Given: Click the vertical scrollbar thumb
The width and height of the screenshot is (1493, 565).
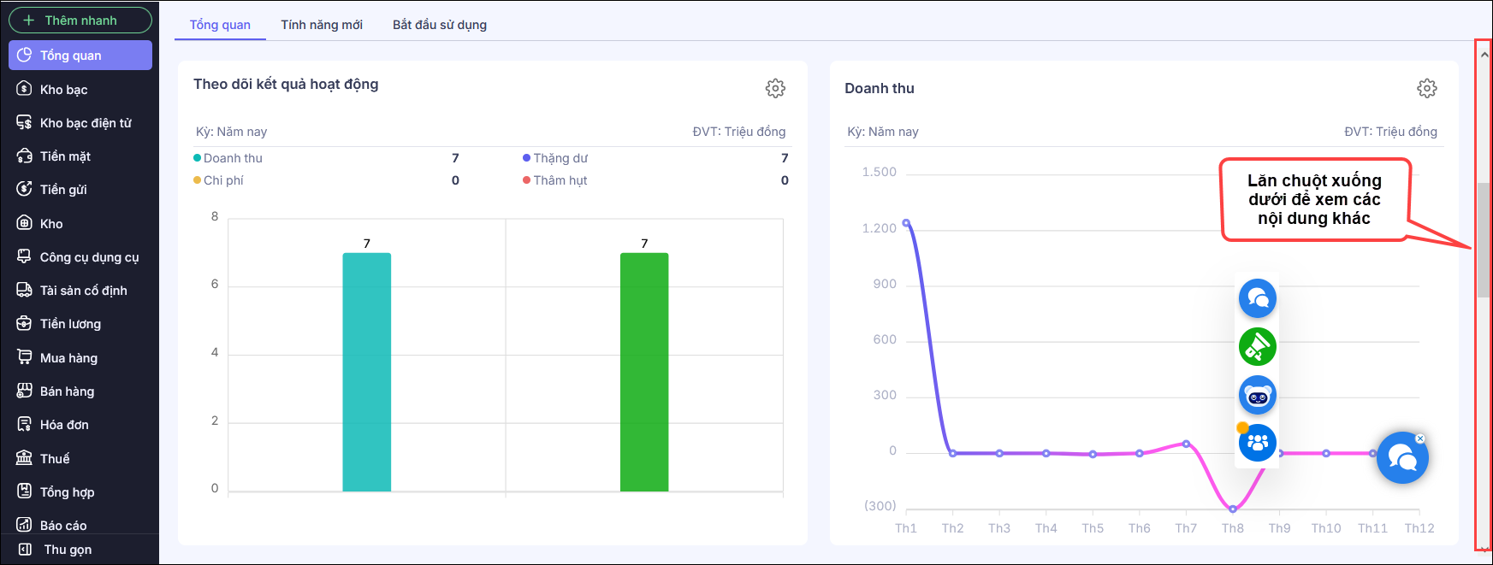Looking at the screenshot, I should pos(1484,239).
